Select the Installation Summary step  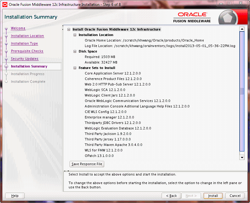click(29, 66)
